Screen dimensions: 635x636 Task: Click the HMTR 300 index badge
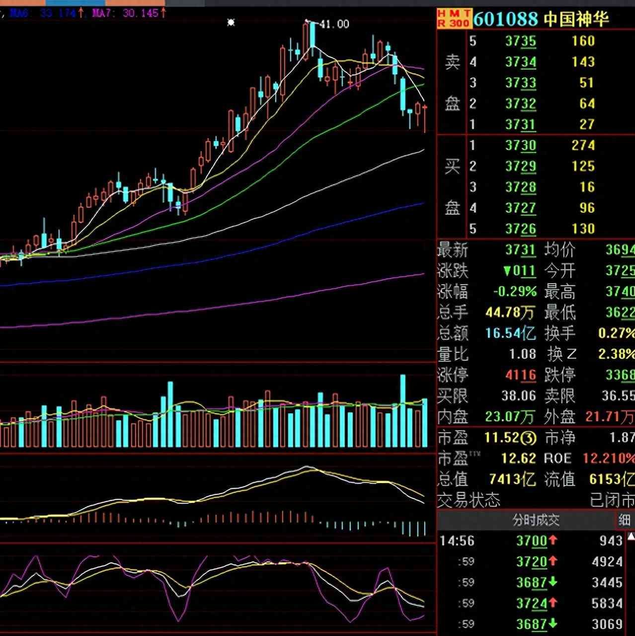tap(453, 19)
